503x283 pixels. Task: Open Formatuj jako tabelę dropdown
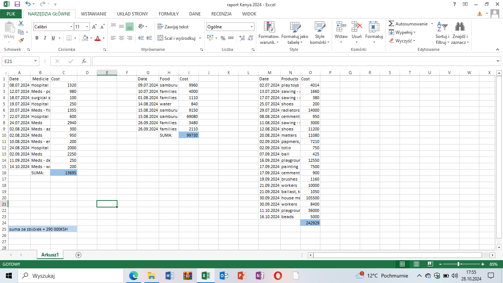295,33
